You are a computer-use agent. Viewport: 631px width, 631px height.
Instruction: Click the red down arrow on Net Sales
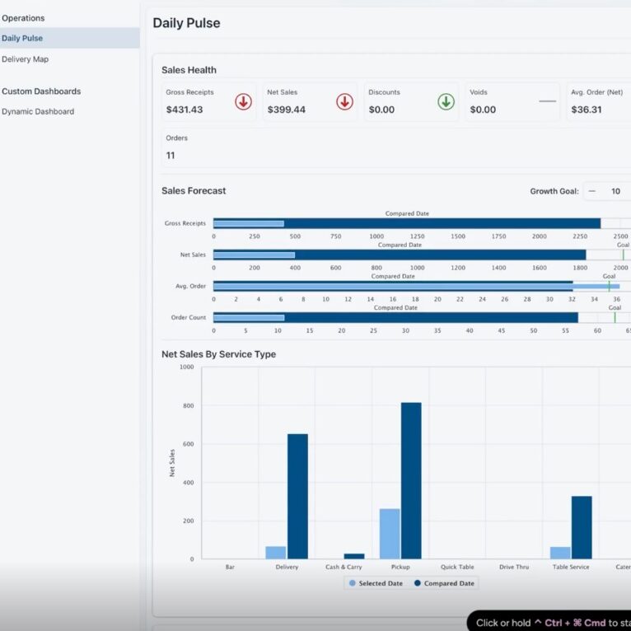tap(344, 101)
